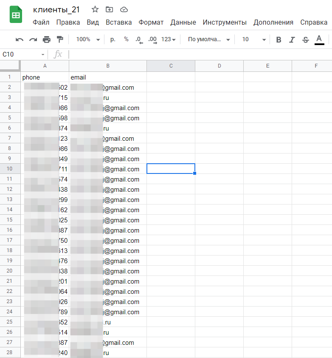Click the Redo arrow icon
Image resolution: width=332 pixels, height=358 pixels.
click(33, 40)
